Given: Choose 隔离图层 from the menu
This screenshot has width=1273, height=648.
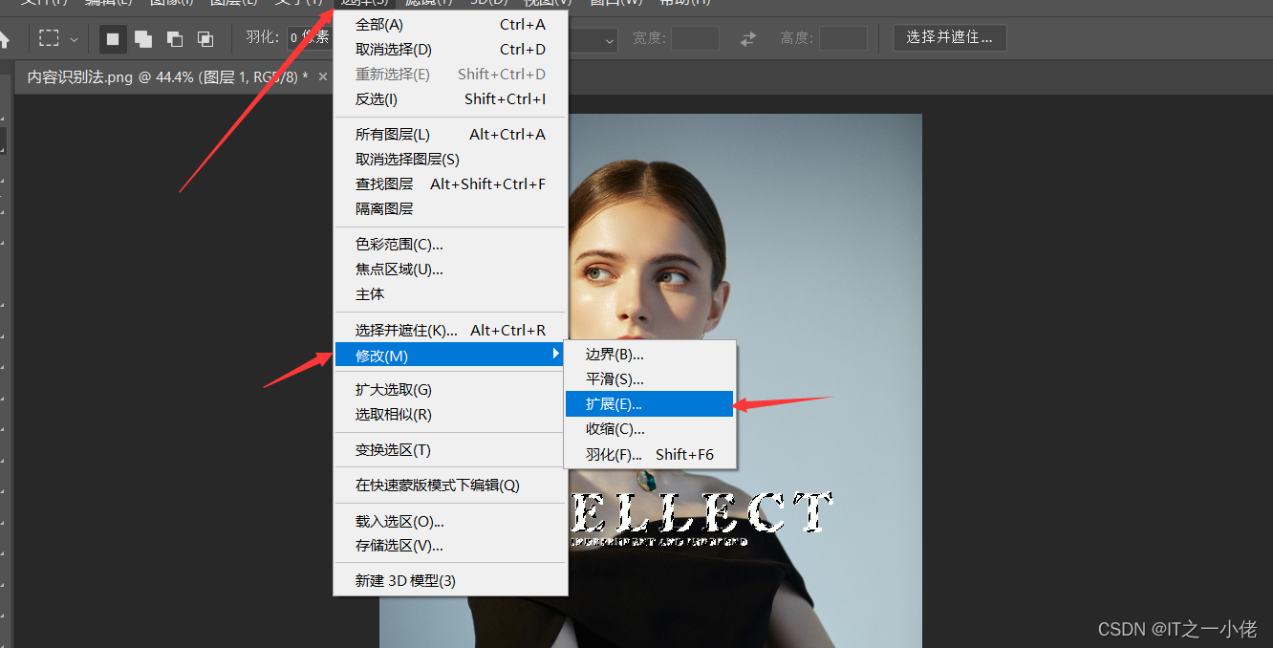Looking at the screenshot, I should click(450, 209).
